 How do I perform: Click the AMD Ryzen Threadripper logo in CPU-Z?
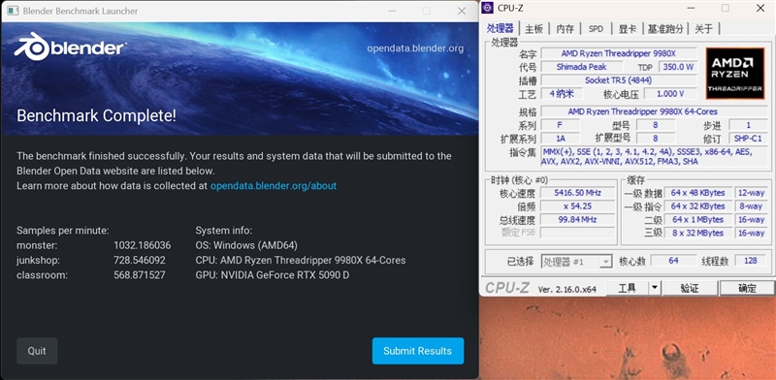(734, 74)
